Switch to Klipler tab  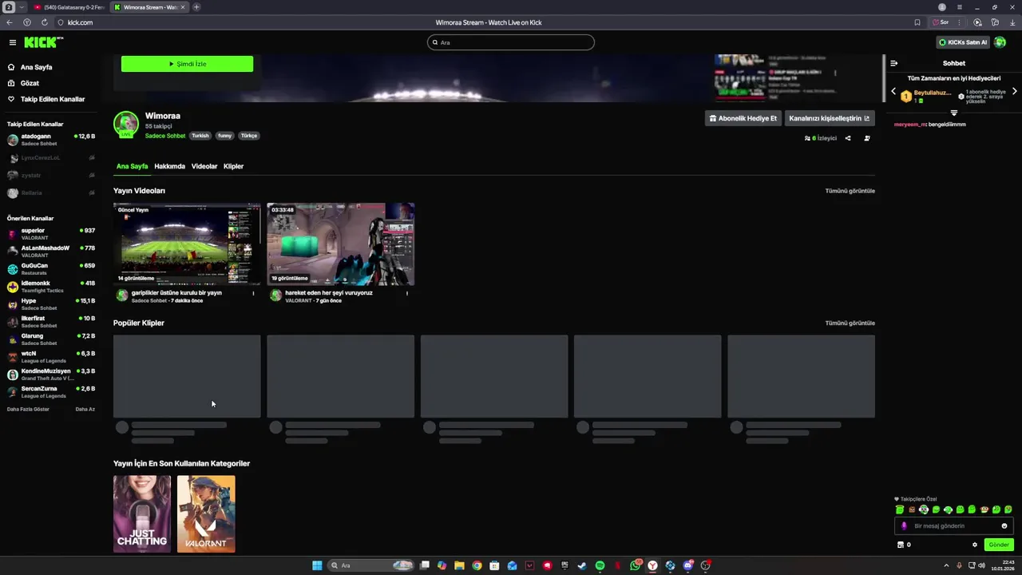point(233,166)
